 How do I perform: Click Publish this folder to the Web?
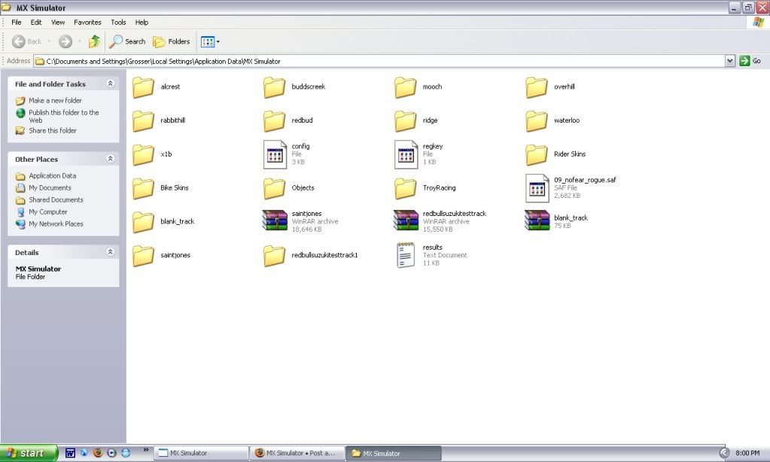tap(64, 117)
